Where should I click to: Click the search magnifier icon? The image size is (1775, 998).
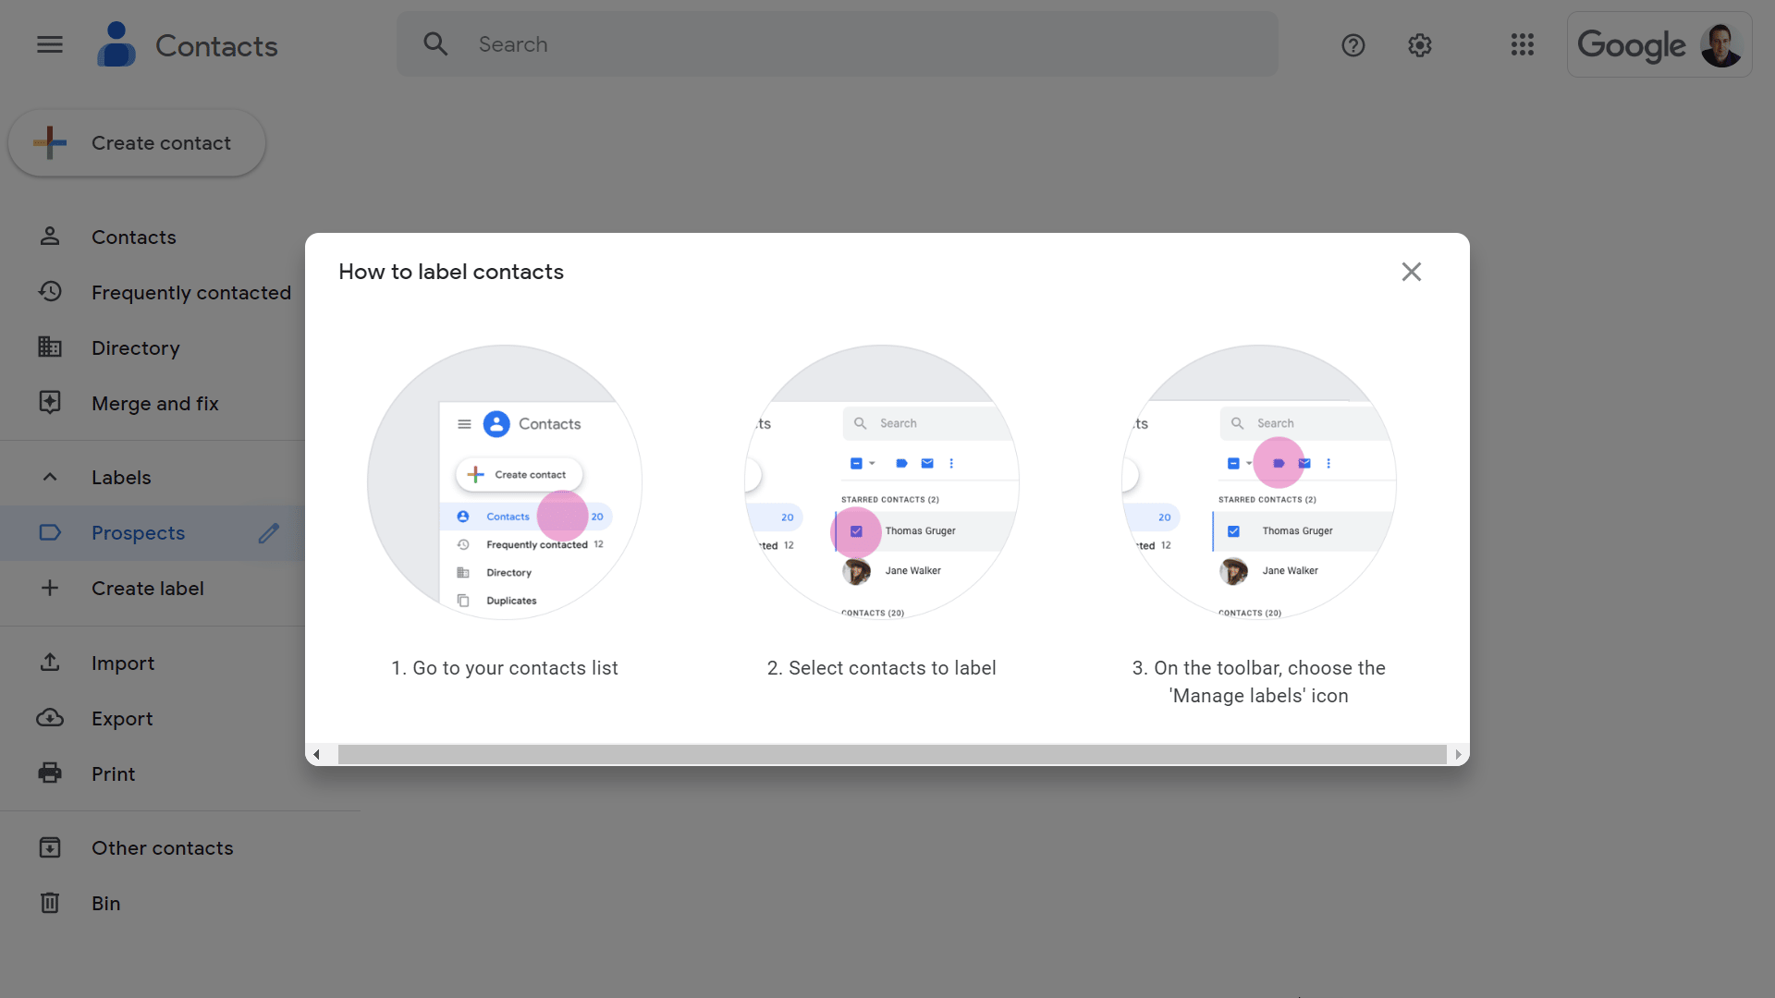coord(435,44)
